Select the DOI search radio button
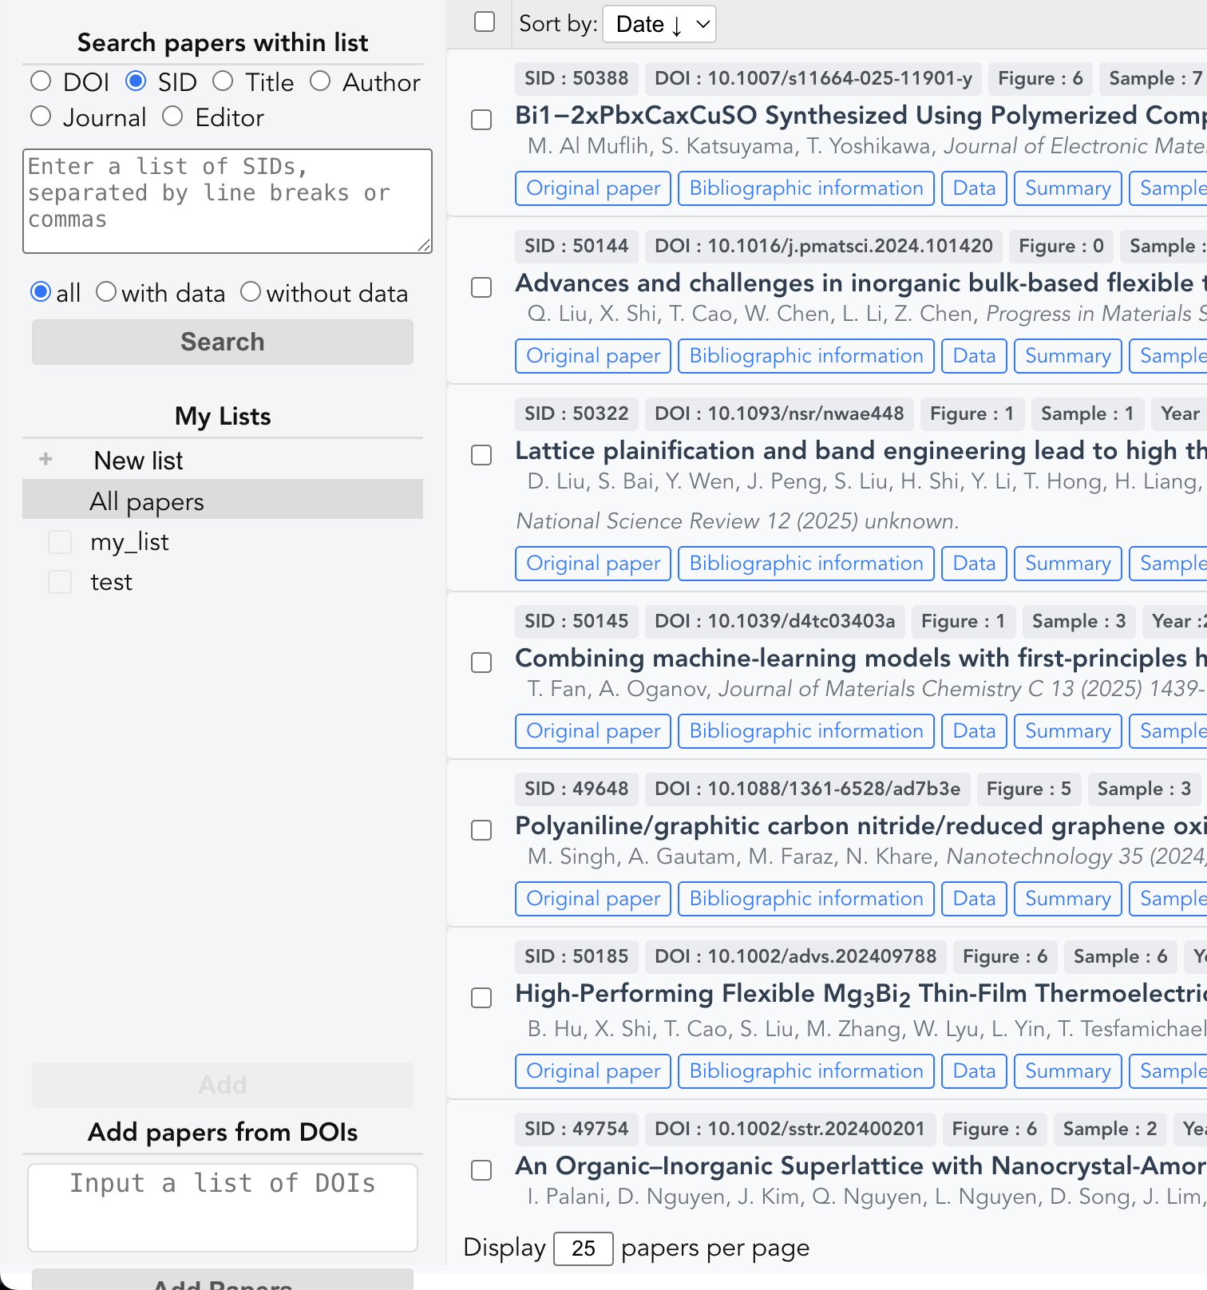 [x=41, y=81]
